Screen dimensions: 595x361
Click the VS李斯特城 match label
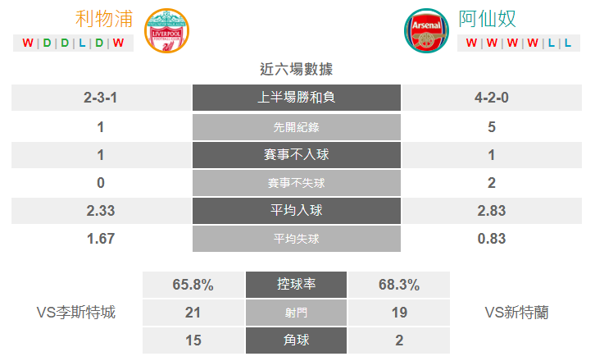coord(76,313)
